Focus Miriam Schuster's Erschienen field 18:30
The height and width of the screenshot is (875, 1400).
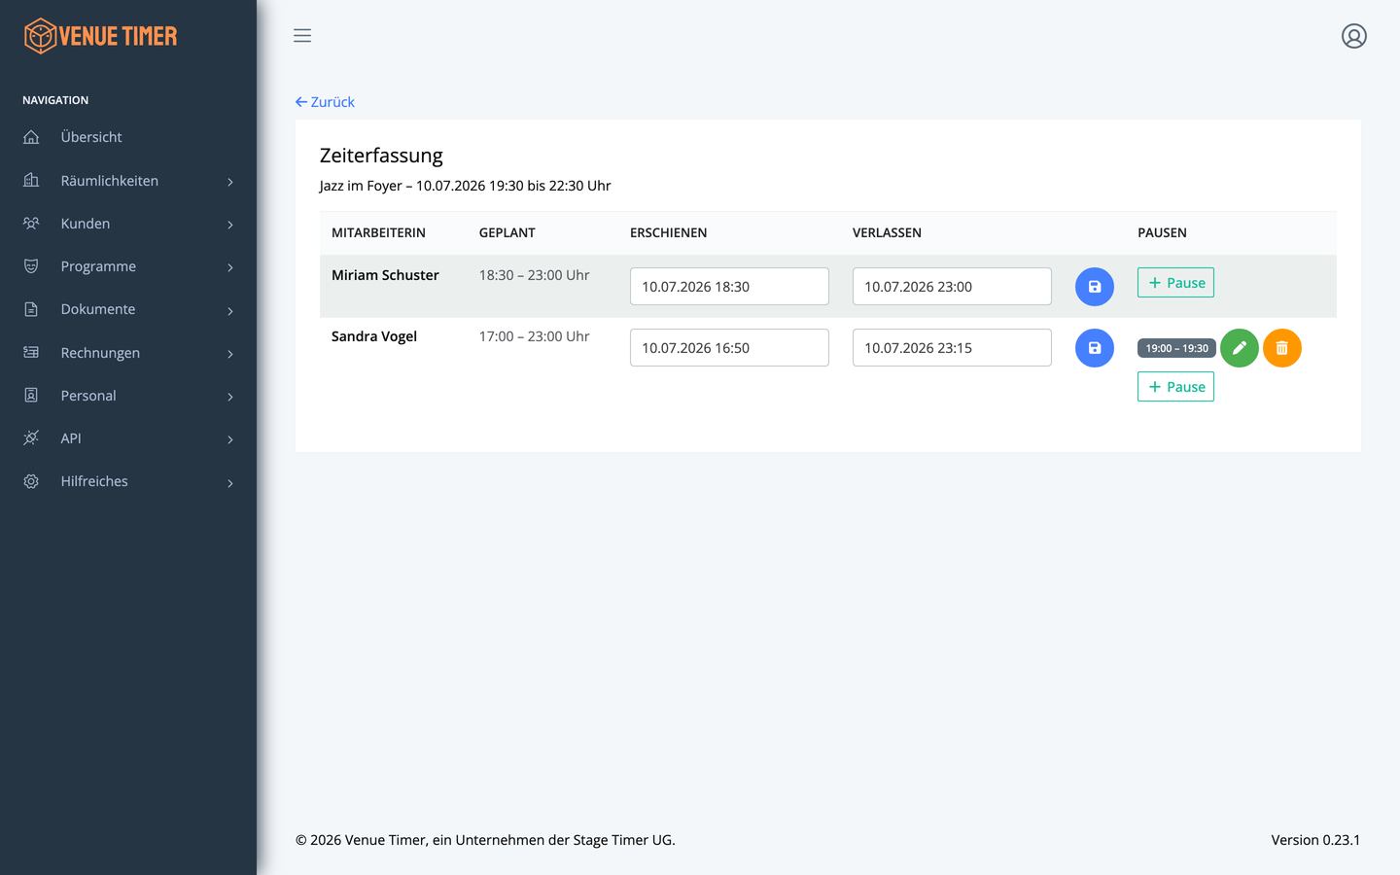[729, 287]
